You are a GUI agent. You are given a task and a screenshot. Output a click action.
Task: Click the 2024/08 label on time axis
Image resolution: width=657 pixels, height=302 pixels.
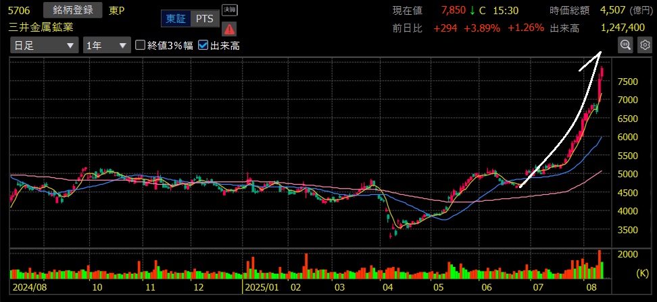click(28, 287)
